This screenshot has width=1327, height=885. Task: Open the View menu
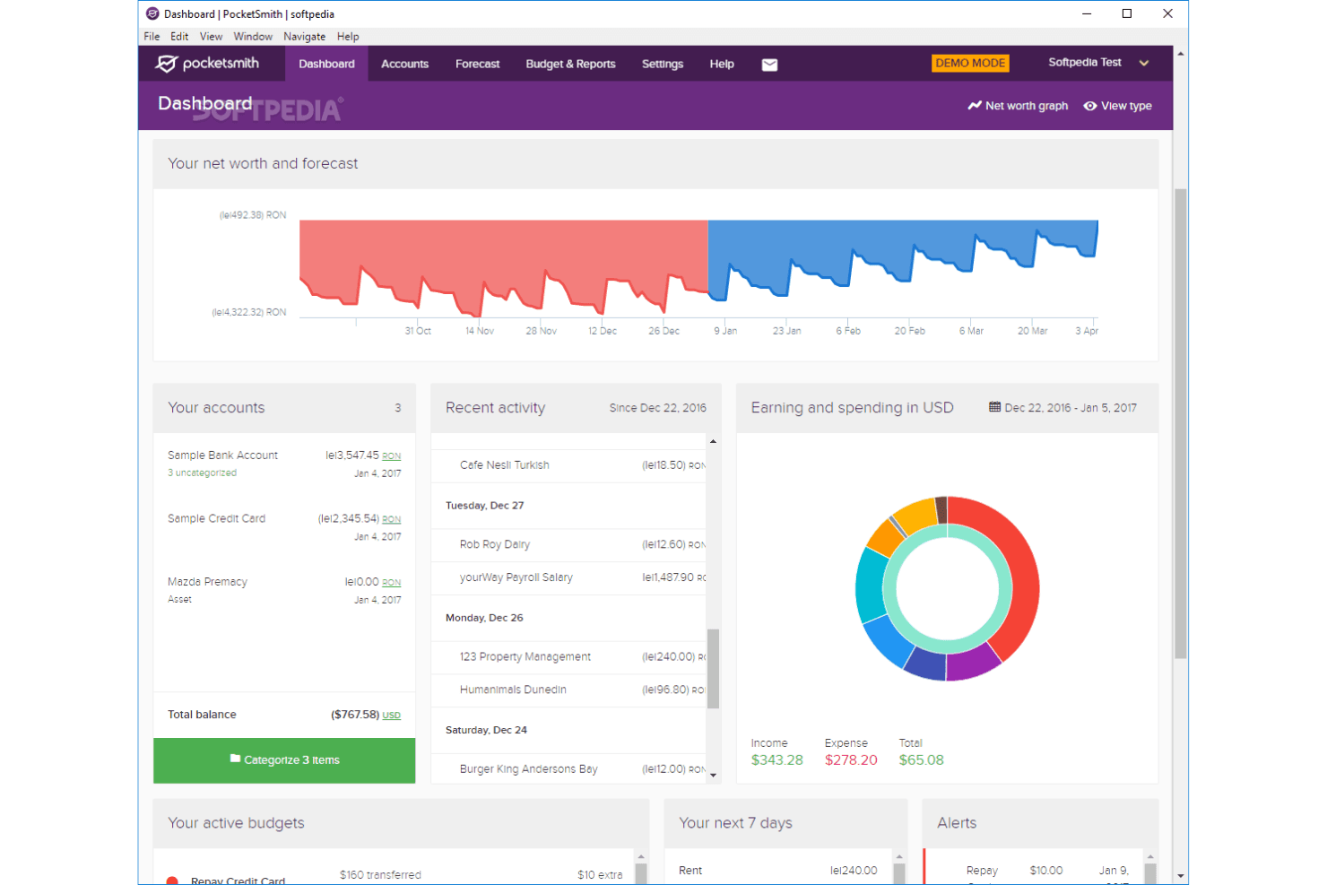tap(211, 37)
